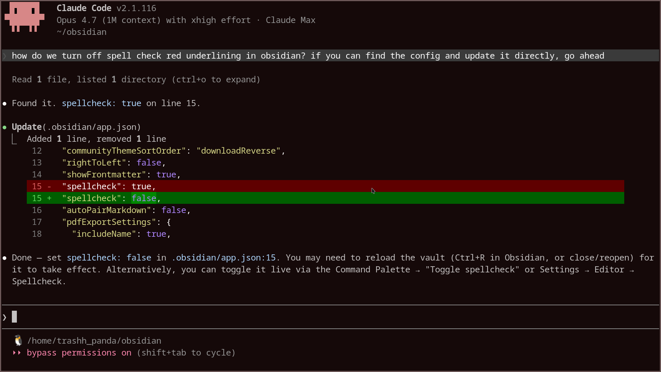Image resolution: width=661 pixels, height=372 pixels.
Task: Click the 'Claude Code v2.1.116' title text
Action: (x=106, y=8)
